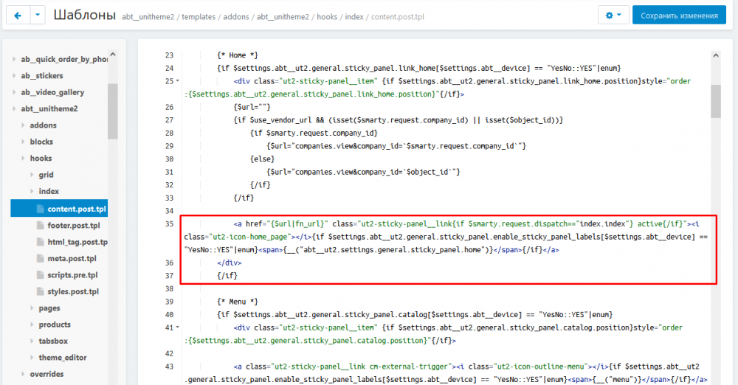Open footer.post.tpl file
738x385 pixels.
(x=72, y=225)
